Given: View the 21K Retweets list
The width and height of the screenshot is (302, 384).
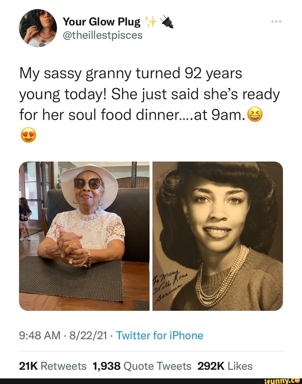Looking at the screenshot, I should [53, 366].
